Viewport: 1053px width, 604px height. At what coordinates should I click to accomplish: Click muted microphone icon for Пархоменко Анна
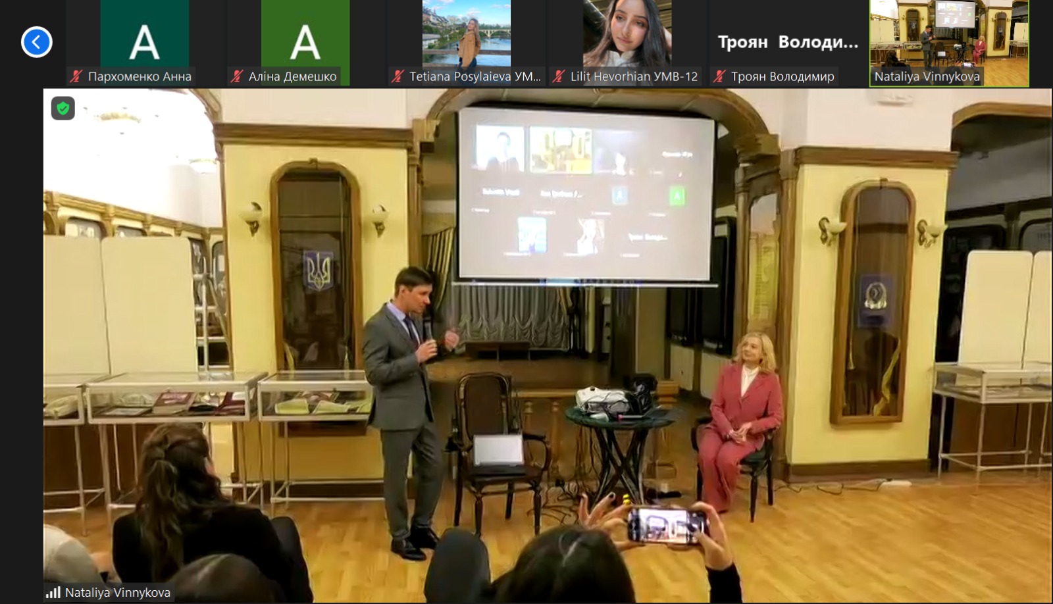76,76
